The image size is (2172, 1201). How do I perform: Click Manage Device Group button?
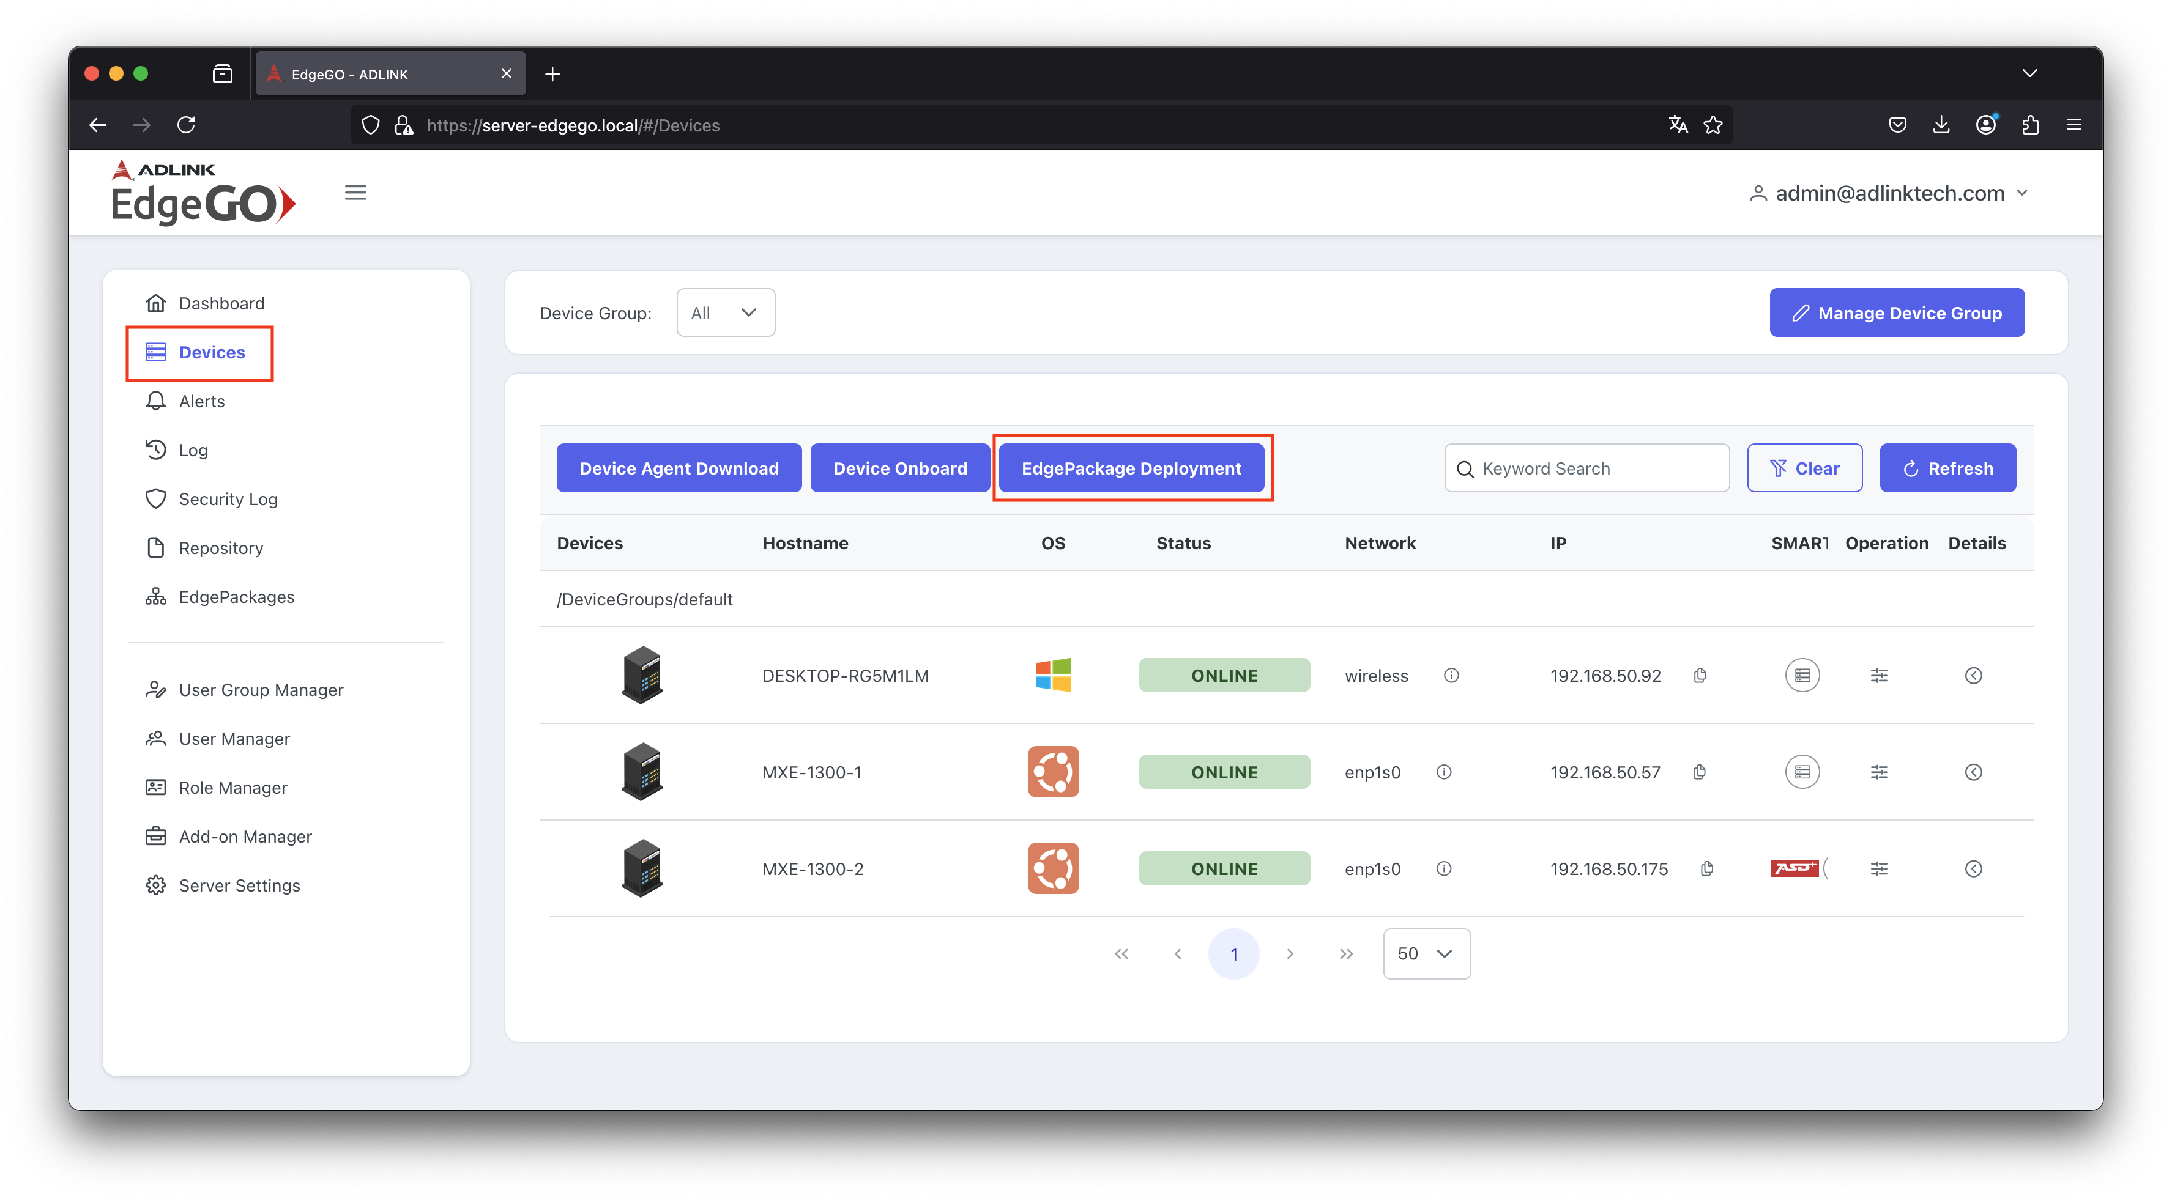coord(1896,312)
